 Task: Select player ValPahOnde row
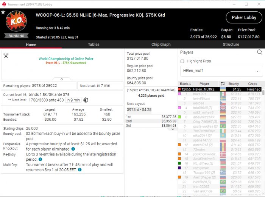[220, 191]
